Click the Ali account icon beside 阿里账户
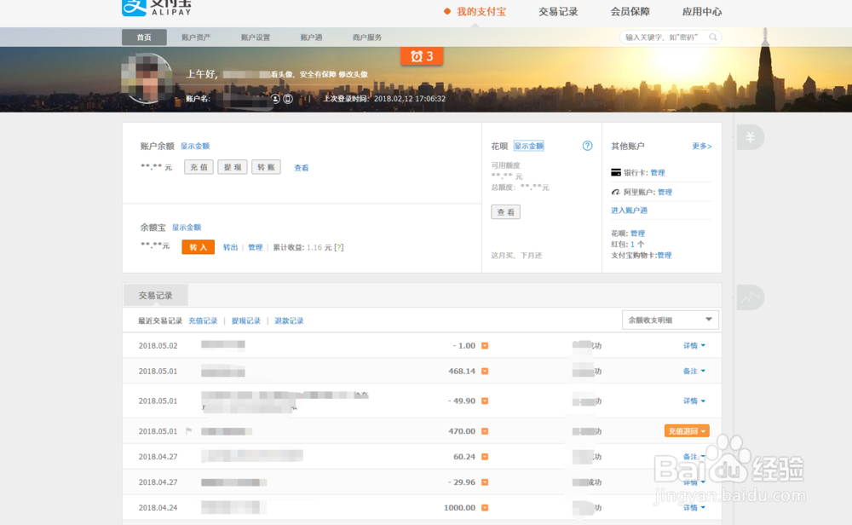The width and height of the screenshot is (852, 525). [615, 191]
